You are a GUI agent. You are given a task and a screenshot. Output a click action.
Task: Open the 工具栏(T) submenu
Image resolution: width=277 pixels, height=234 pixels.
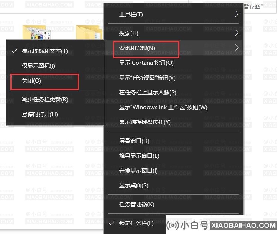click(173, 14)
